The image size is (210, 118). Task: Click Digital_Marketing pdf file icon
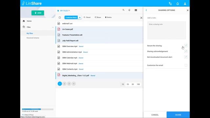(59, 75)
